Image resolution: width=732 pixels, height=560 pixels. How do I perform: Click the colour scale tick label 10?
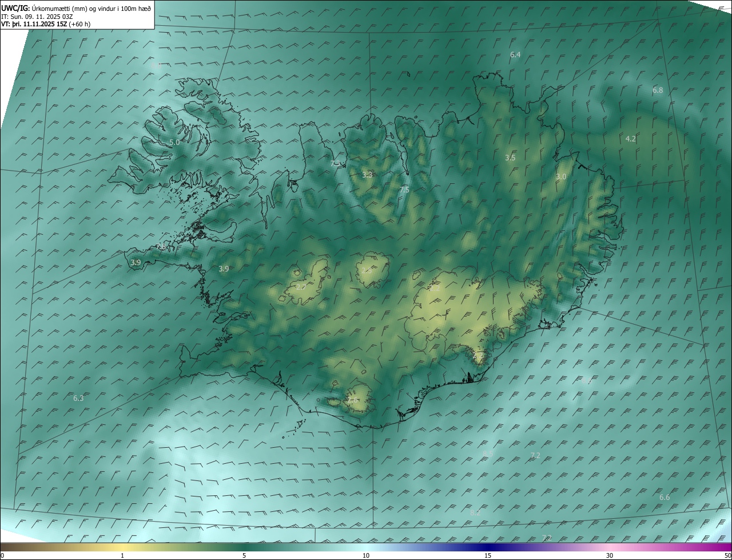coord(366,556)
